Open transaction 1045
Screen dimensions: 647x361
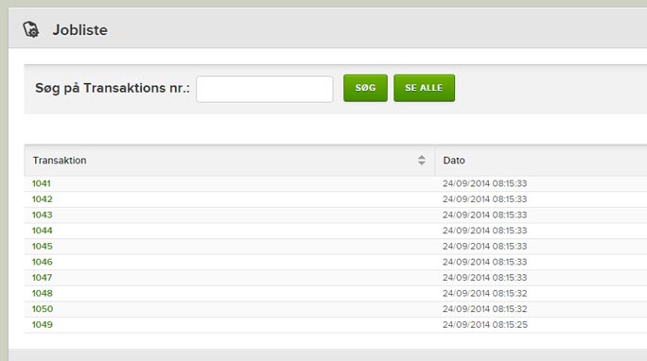[42, 246]
